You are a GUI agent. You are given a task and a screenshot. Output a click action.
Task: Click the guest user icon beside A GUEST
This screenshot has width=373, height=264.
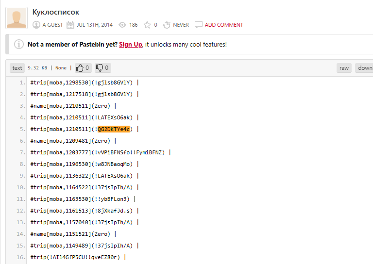click(x=36, y=25)
